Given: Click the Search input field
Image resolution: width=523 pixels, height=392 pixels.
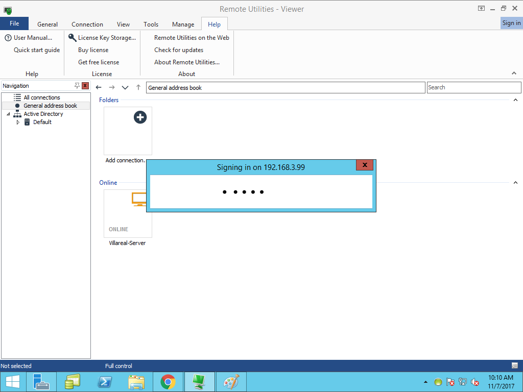Looking at the screenshot, I should [x=473, y=87].
